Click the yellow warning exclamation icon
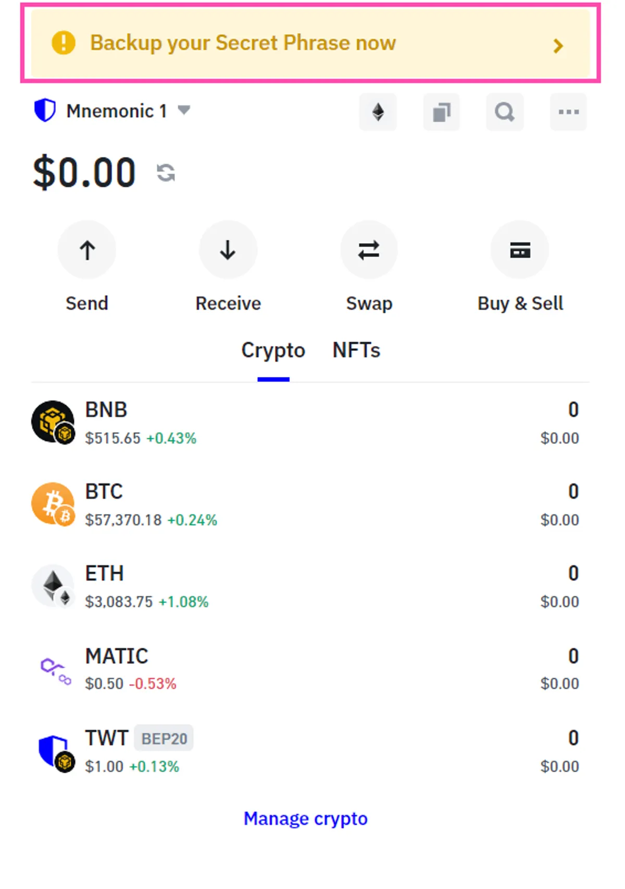 tap(64, 43)
